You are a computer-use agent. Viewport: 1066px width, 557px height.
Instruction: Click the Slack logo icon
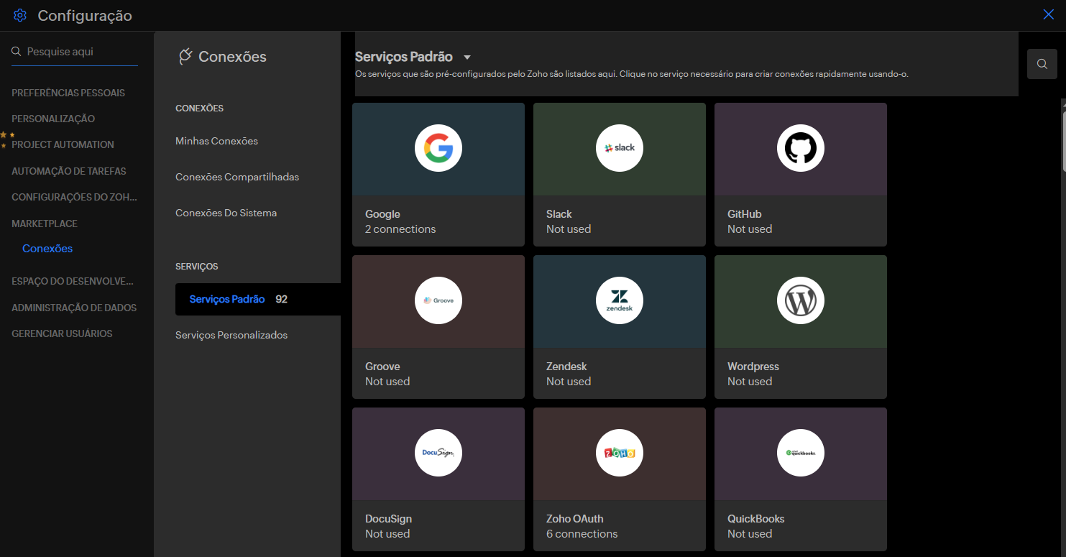click(620, 148)
